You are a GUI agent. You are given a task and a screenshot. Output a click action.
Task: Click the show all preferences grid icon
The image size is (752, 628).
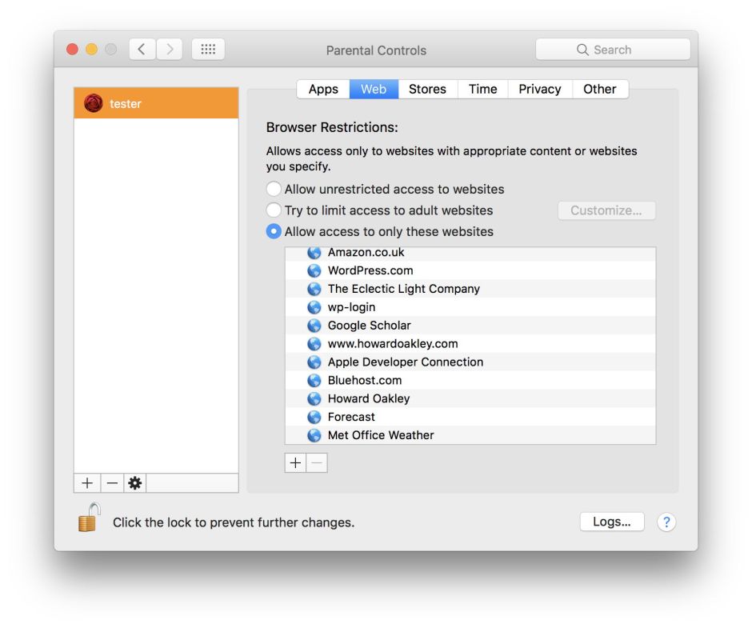pyautogui.click(x=208, y=50)
